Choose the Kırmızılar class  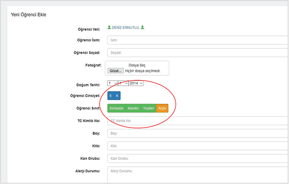116,108
